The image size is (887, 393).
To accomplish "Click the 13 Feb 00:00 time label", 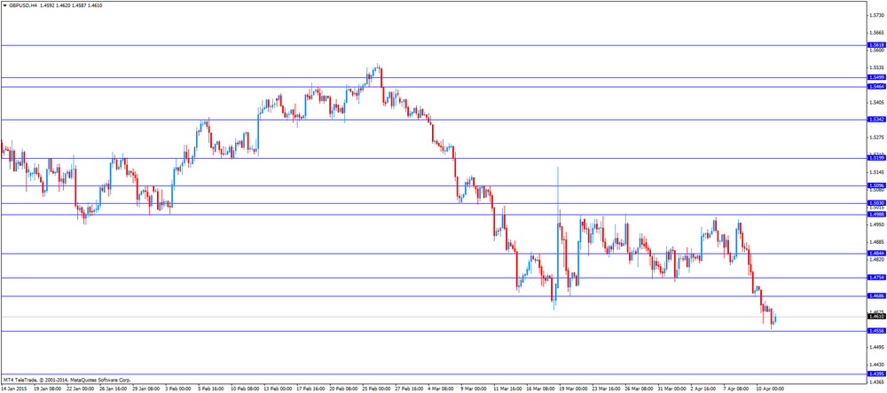I will pyautogui.click(x=277, y=389).
